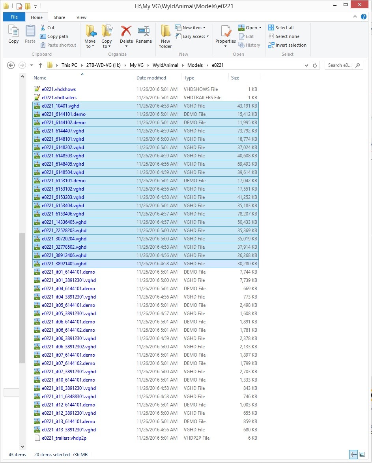The width and height of the screenshot is (372, 463).
Task: Expand the New item dropdown
Action: pos(194,28)
